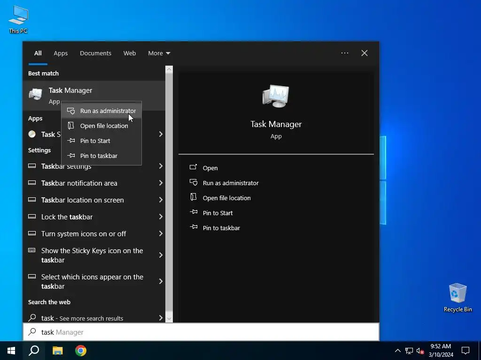Launch Google Chrome from the taskbar

coord(81,351)
